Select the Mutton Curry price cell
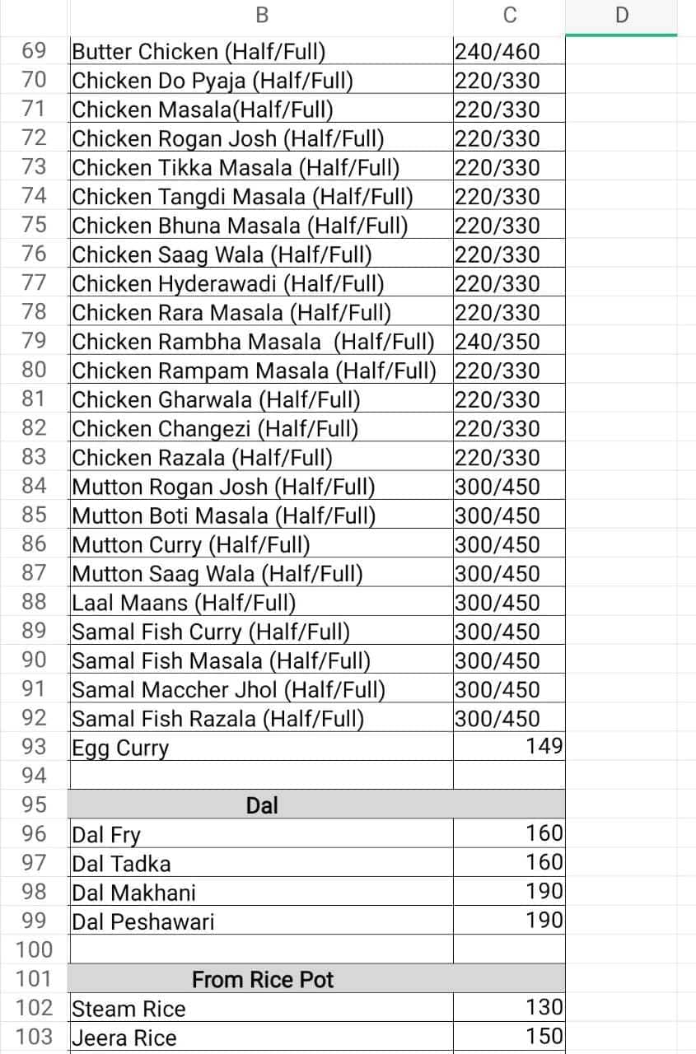Viewport: 696px width, 1054px height. [509, 544]
